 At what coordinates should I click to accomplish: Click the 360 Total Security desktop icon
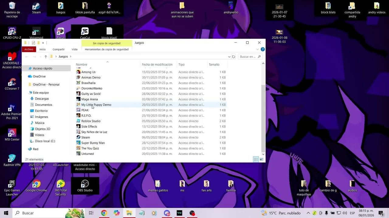60,188
